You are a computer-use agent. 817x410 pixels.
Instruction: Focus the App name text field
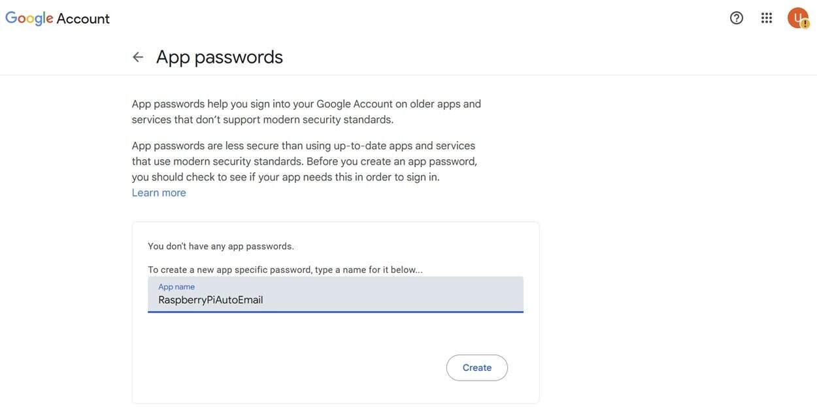[x=335, y=295]
